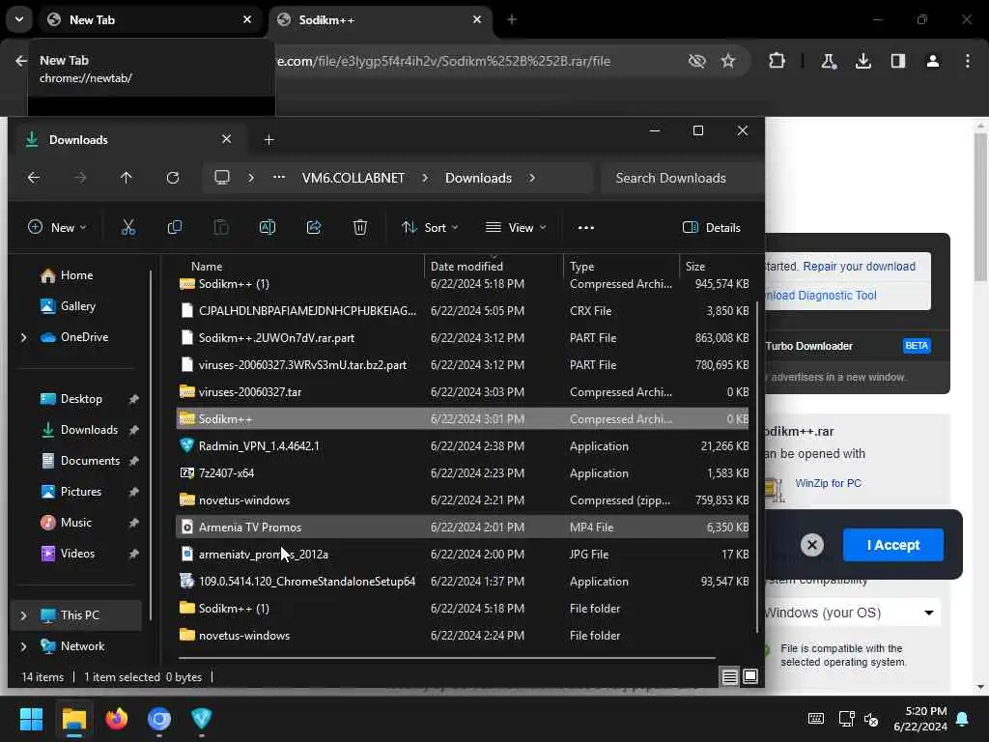Screen dimensions: 989x742
Task: Open Chrome tab search dropdown arrow
Action: pyautogui.click(x=19, y=19)
